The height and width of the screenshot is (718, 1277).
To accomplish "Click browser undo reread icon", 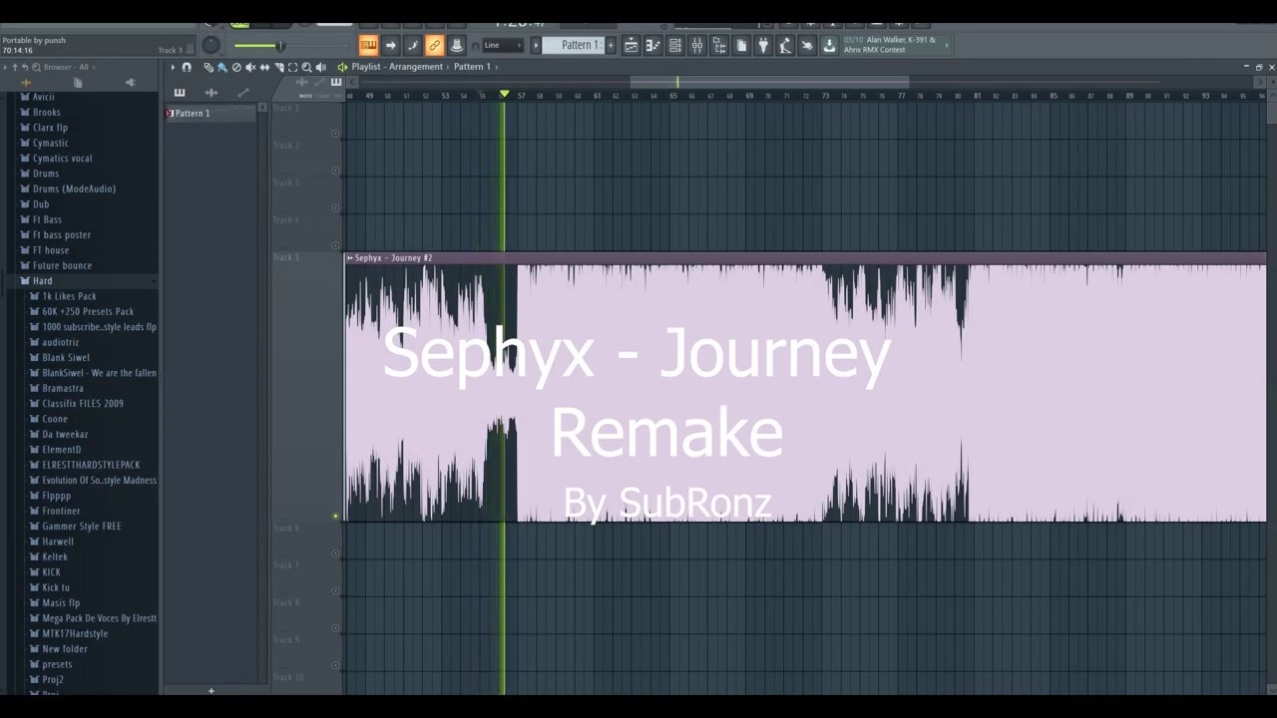I will [x=25, y=67].
